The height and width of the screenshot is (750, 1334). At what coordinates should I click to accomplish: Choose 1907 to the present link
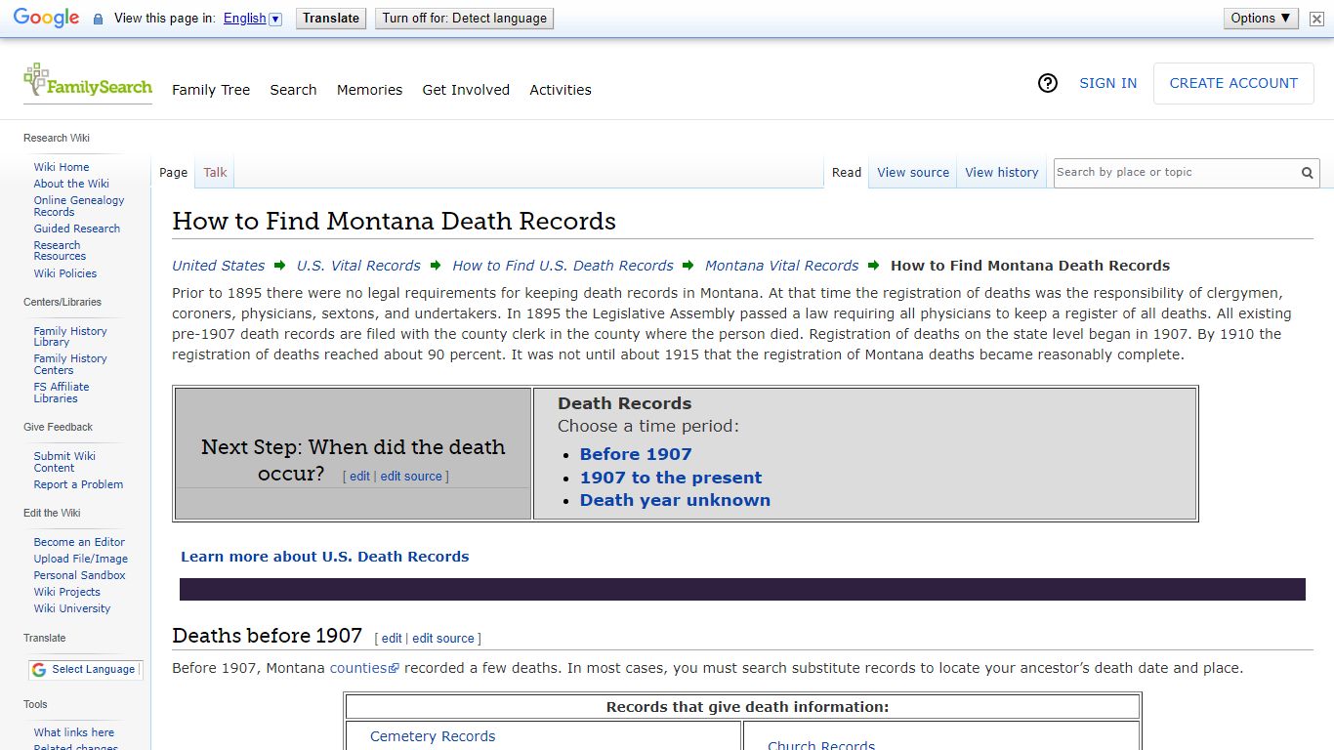671,478
